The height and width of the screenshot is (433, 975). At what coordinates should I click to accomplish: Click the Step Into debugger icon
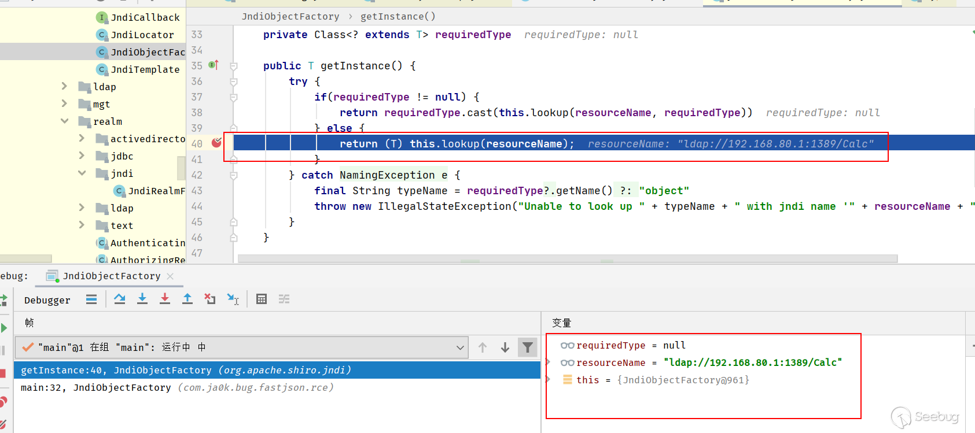pyautogui.click(x=142, y=299)
